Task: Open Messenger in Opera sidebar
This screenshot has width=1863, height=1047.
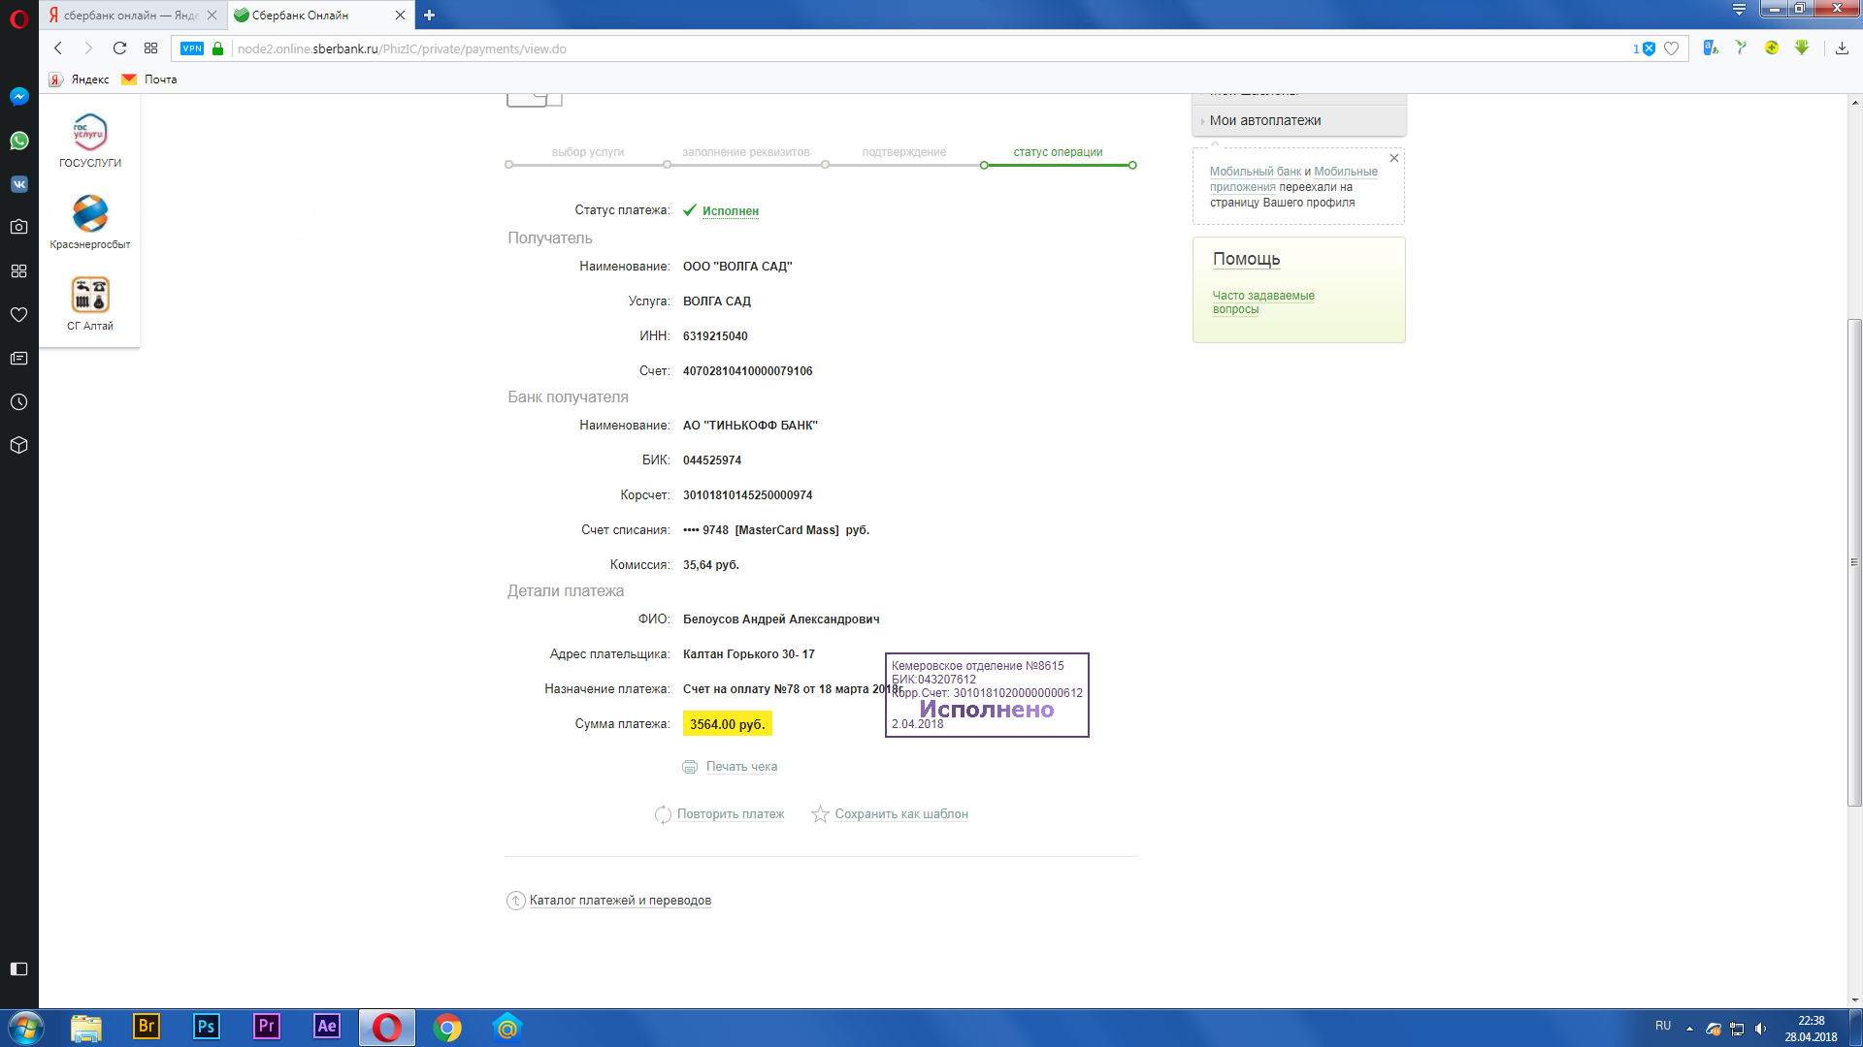Action: (x=18, y=97)
